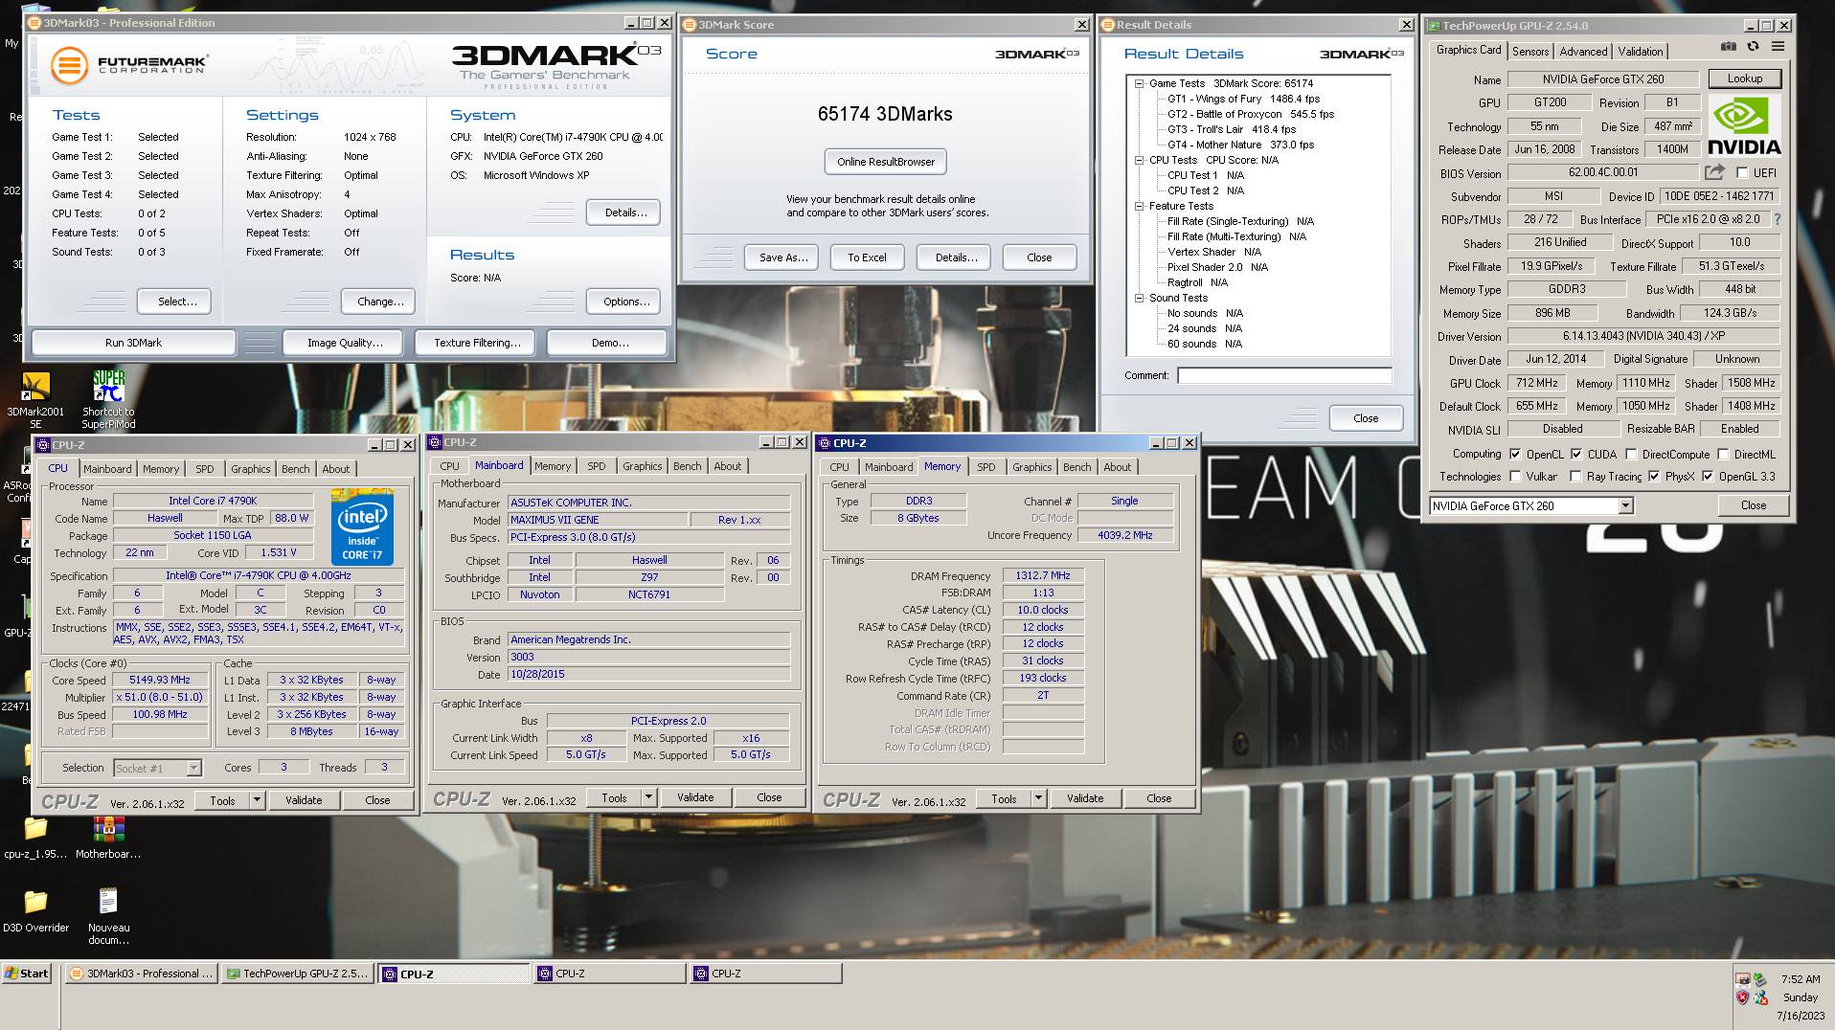This screenshot has width=1835, height=1030.
Task: Click the media capture tray icon
Action: (x=1742, y=979)
